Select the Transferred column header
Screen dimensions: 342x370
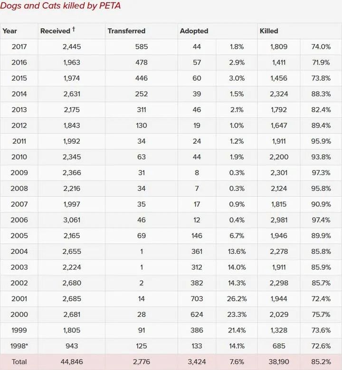coord(126,31)
